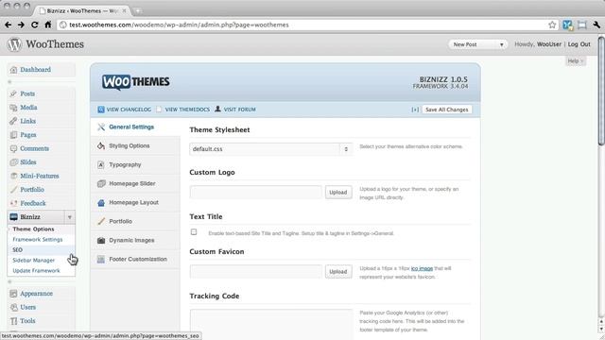The height and width of the screenshot is (340, 605).
Task: Select the Typography tab
Action: click(135, 164)
